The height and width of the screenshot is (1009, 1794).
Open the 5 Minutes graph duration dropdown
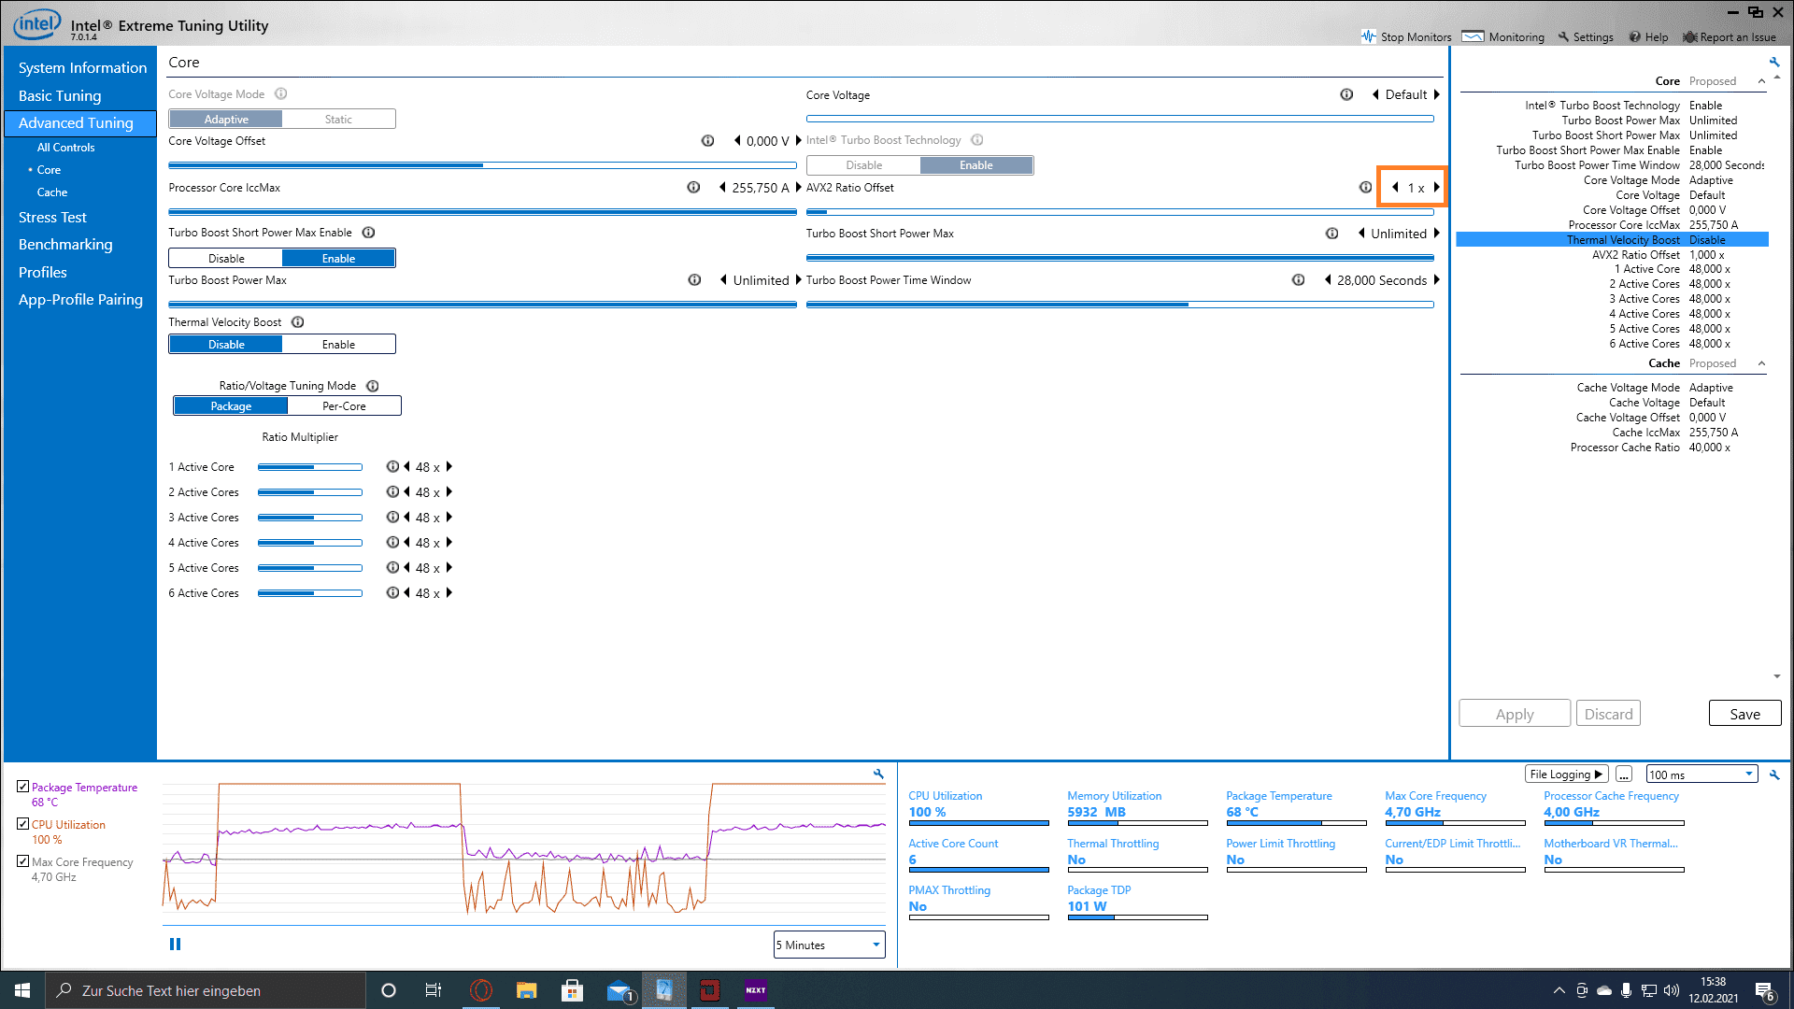(829, 945)
